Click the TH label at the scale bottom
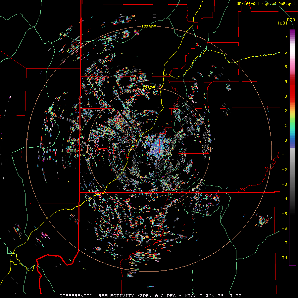The width and height of the screenshot is (298, 298). [x=284, y=258]
